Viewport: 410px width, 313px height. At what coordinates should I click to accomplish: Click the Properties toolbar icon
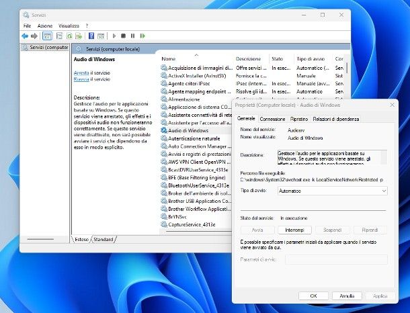coord(59,36)
